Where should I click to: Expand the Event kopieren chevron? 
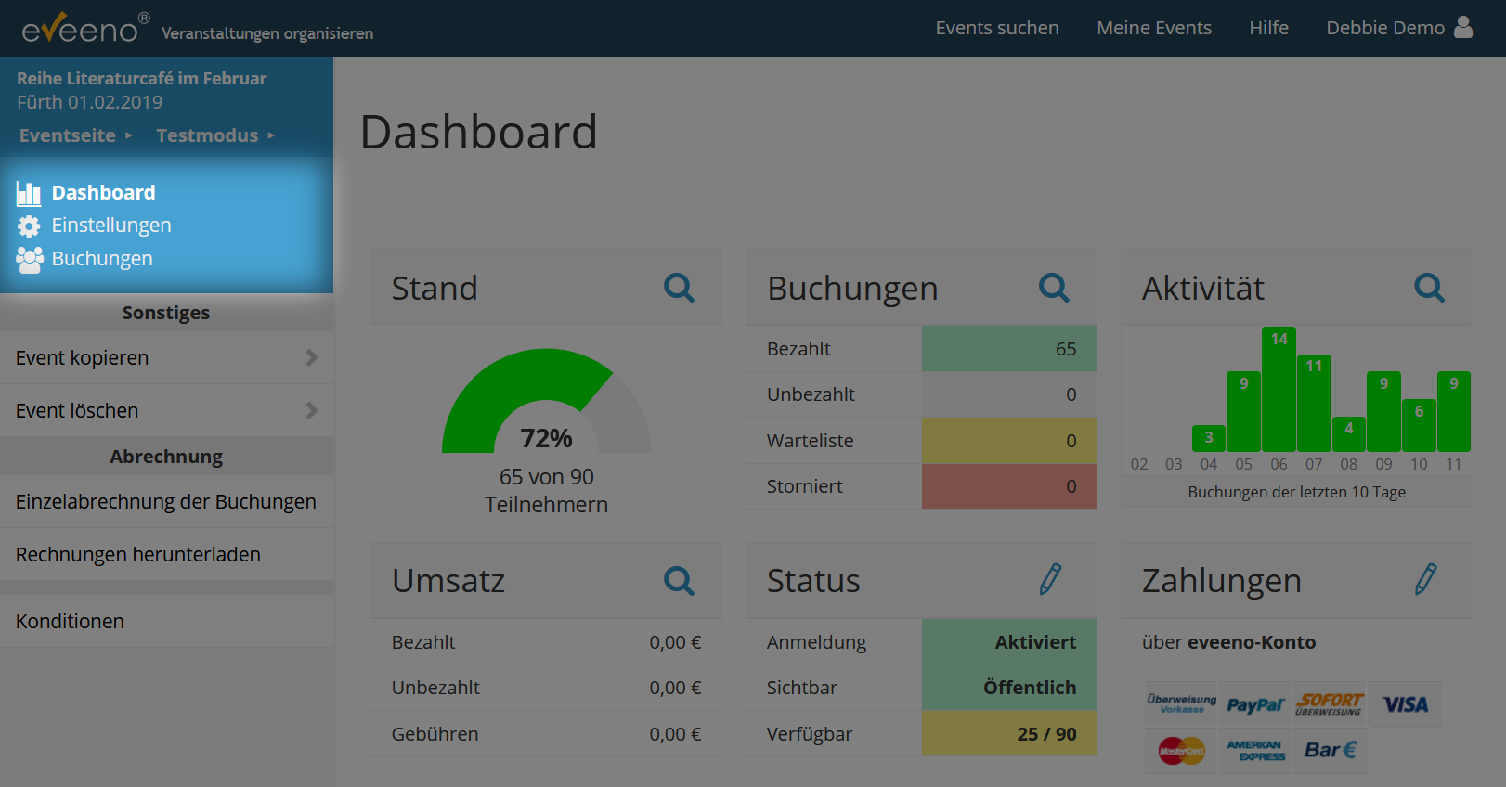tap(312, 357)
